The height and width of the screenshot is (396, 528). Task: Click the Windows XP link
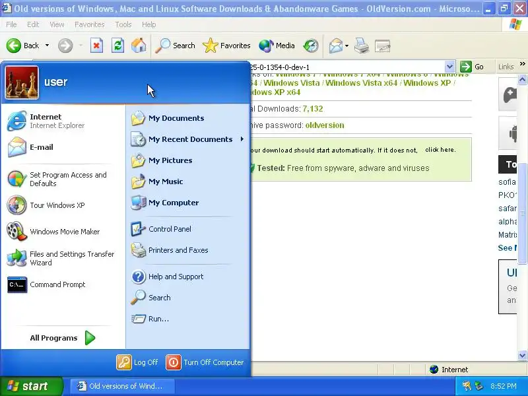click(x=426, y=83)
